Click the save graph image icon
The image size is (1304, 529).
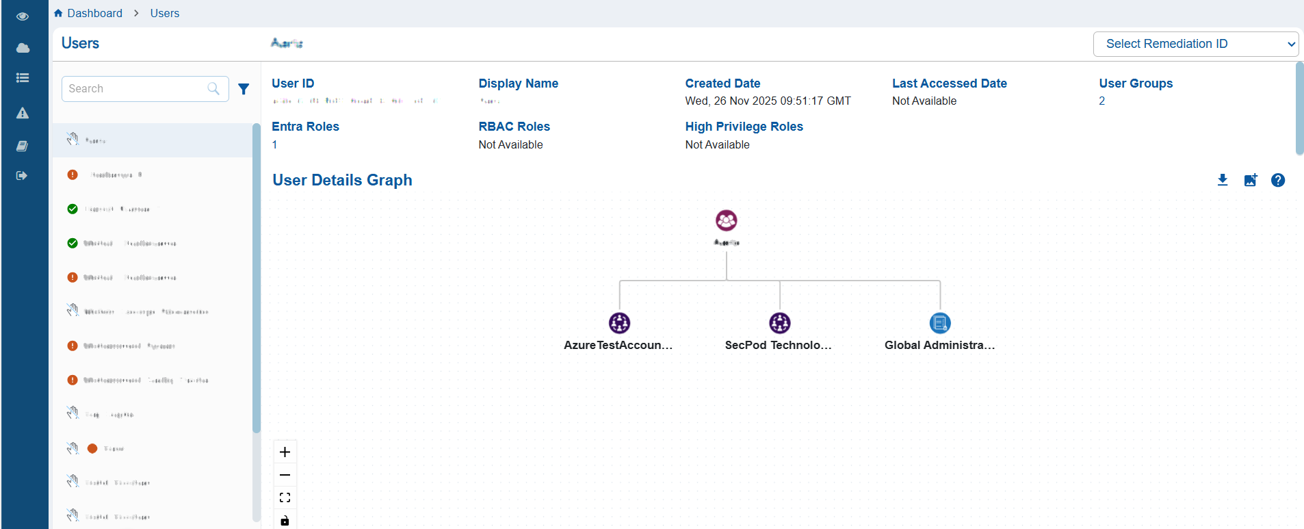click(1251, 180)
